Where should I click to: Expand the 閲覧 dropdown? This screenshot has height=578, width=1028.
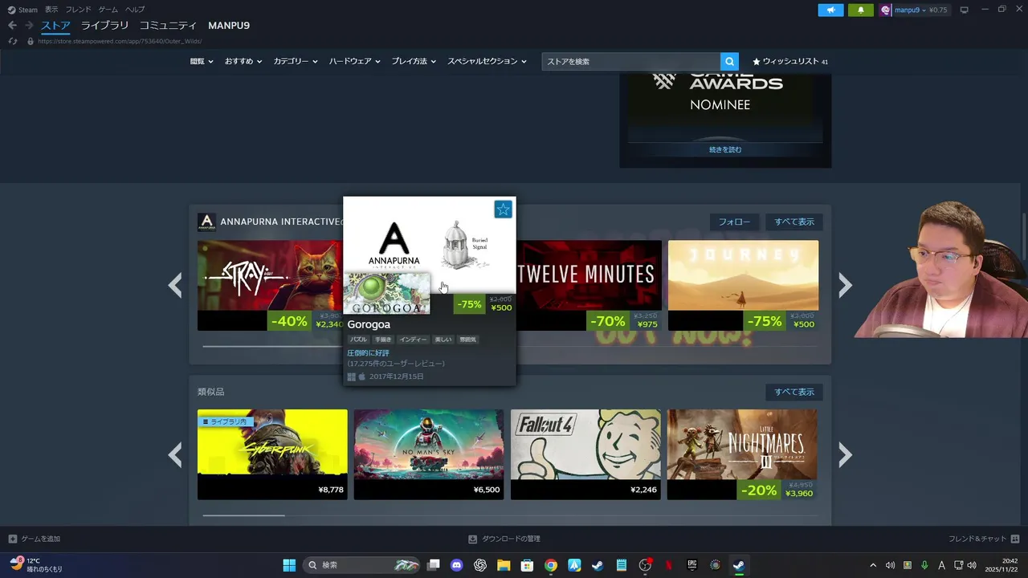coord(202,61)
